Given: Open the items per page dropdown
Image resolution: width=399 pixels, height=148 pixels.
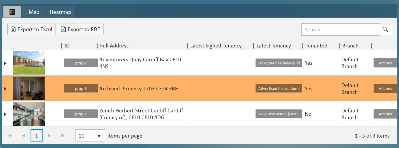Looking at the screenshot, I should (90, 136).
